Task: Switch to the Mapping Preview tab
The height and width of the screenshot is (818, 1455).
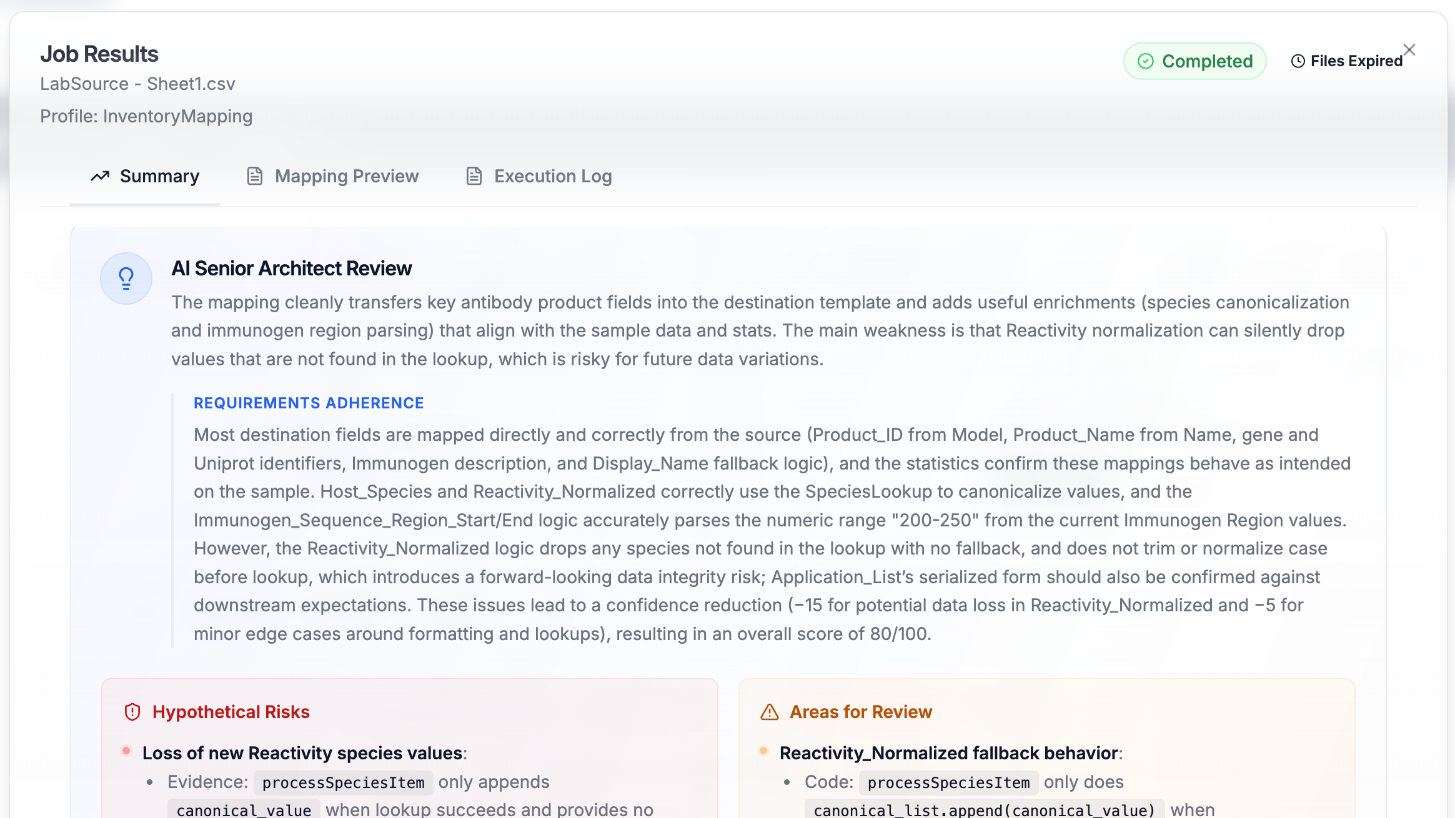Action: [x=346, y=176]
